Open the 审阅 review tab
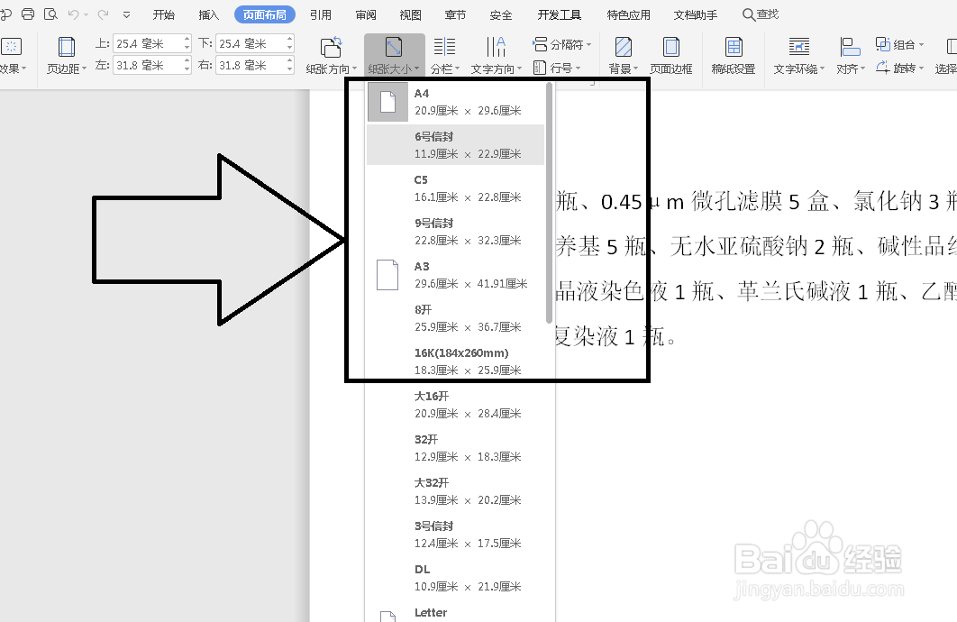This screenshot has height=622, width=957. 365,14
